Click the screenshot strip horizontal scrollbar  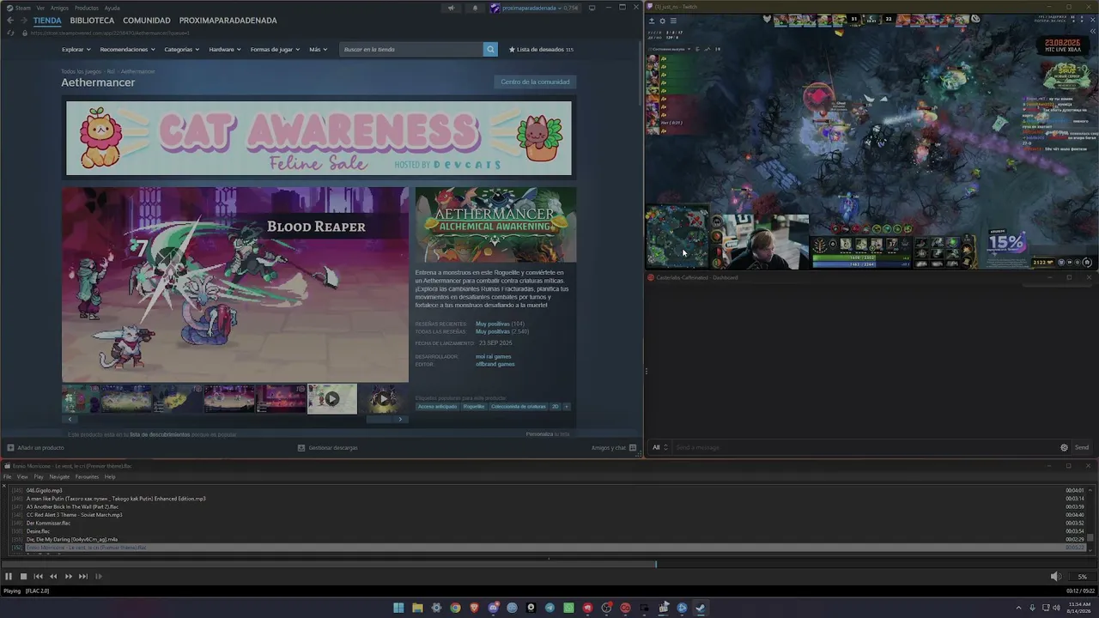(x=234, y=419)
